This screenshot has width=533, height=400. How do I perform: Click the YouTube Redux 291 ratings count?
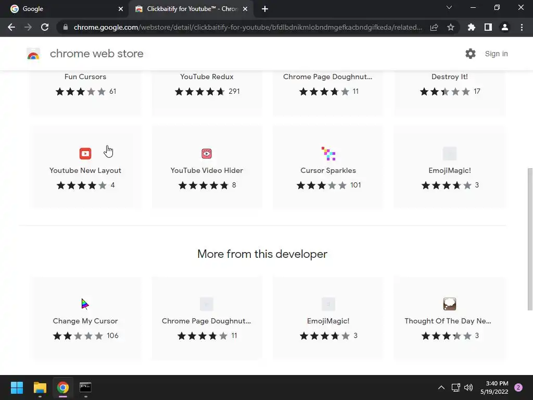coord(234,92)
